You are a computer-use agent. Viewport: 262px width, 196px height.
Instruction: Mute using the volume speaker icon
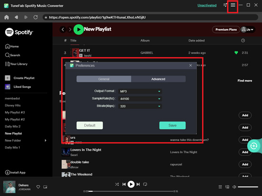pyautogui.click(x=234, y=187)
